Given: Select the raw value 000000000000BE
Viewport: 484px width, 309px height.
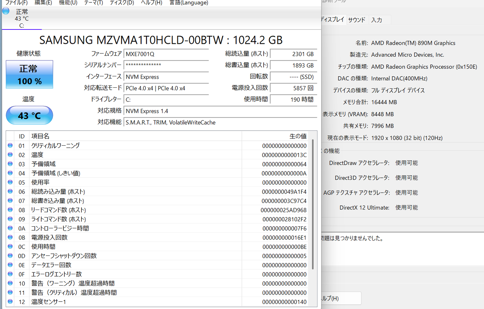Looking at the screenshot, I should pos(285,247).
